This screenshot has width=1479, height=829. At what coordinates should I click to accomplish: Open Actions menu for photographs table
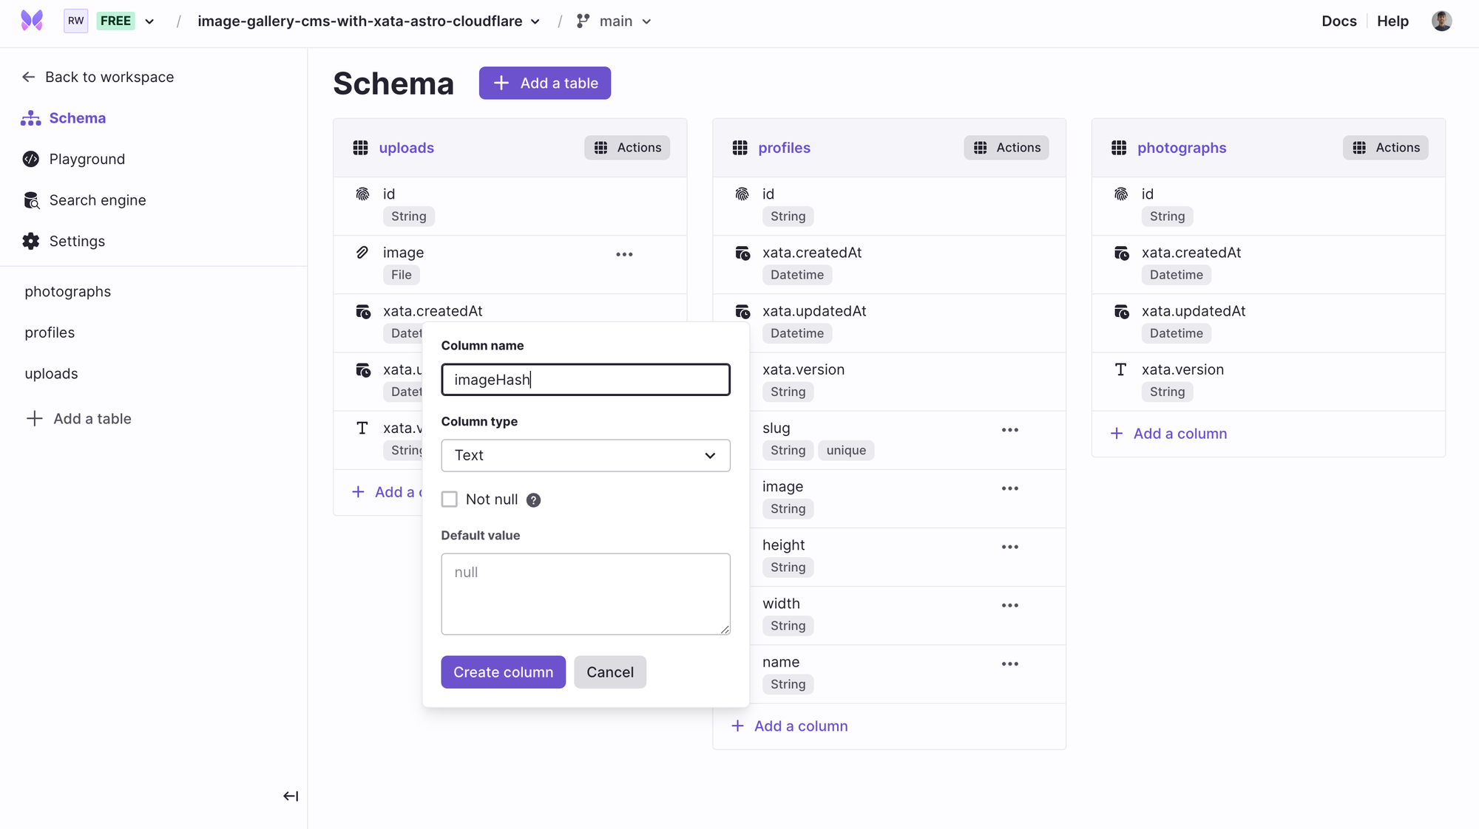coord(1386,148)
